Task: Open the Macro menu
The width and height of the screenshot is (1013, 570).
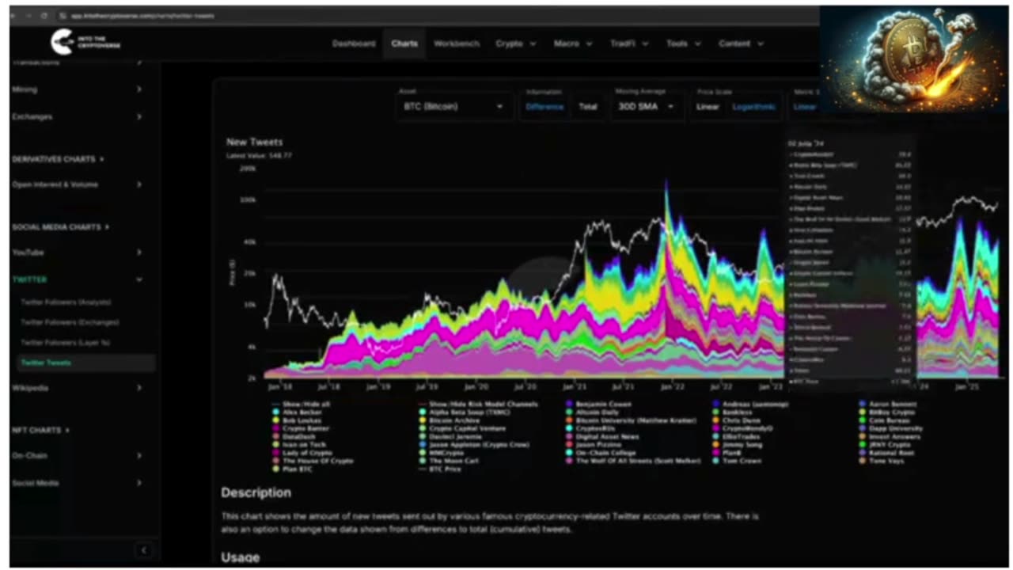Action: click(573, 44)
